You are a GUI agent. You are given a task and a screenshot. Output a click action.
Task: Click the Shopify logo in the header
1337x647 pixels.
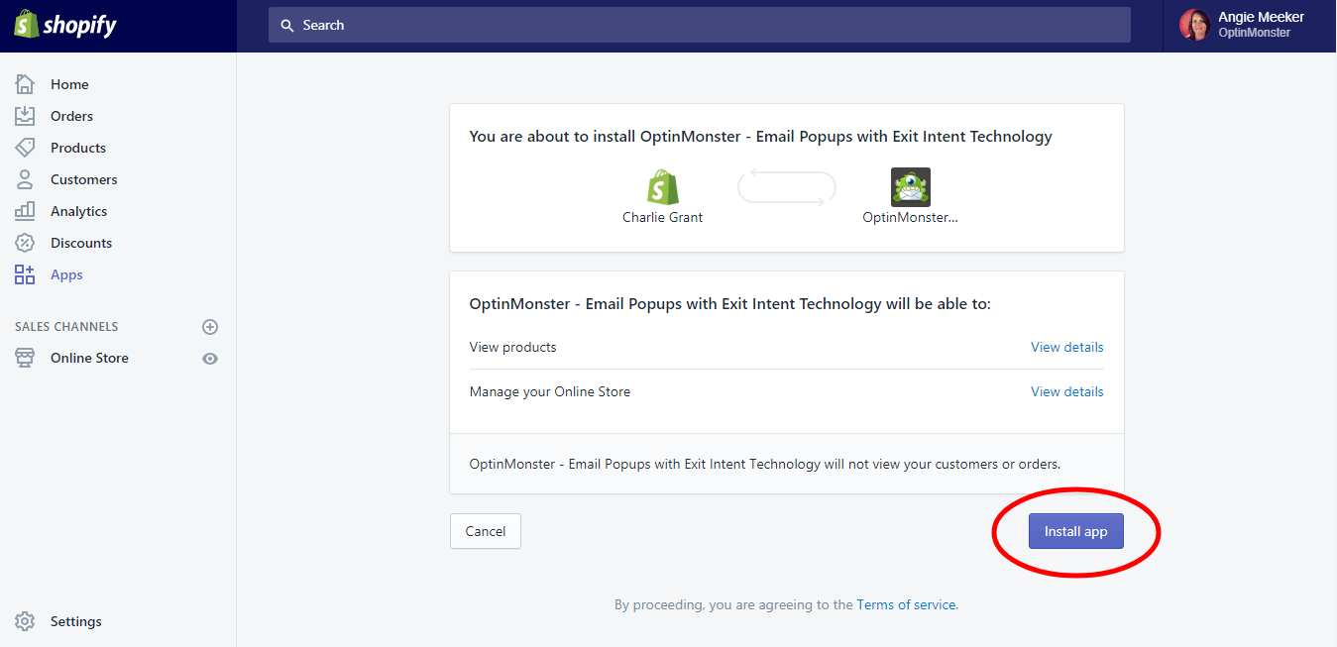65,25
